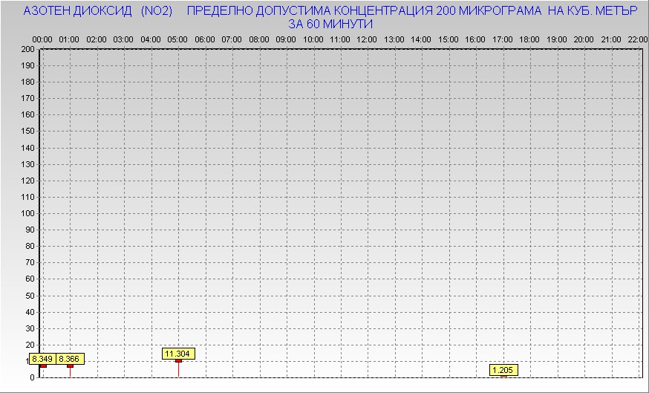Select the 00:00 time axis label

pos(42,39)
